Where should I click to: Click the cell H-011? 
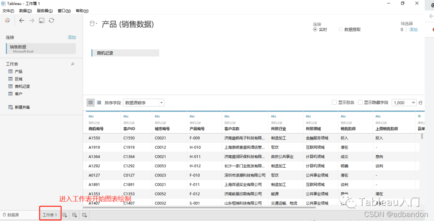195,157
